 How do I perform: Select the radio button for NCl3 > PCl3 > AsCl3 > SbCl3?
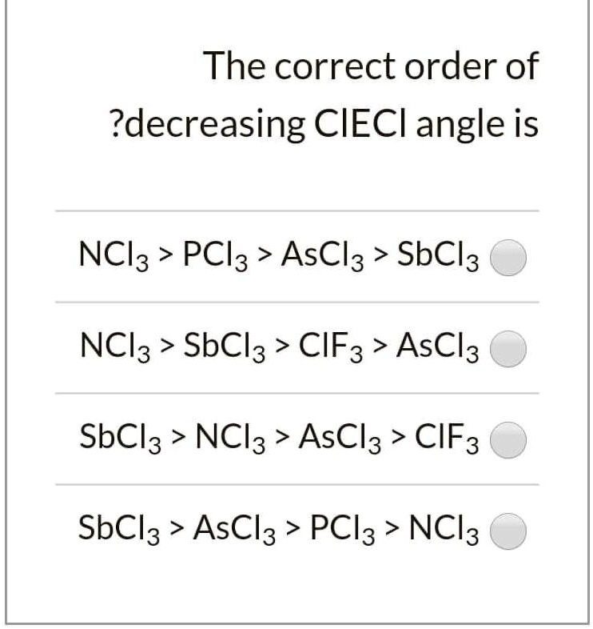pyautogui.click(x=508, y=258)
